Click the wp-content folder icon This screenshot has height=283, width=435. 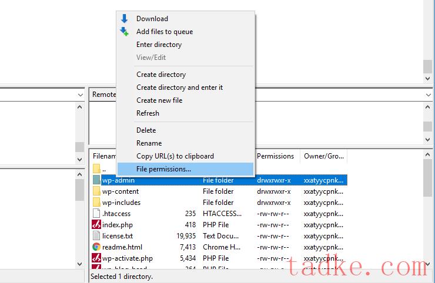[96, 191]
